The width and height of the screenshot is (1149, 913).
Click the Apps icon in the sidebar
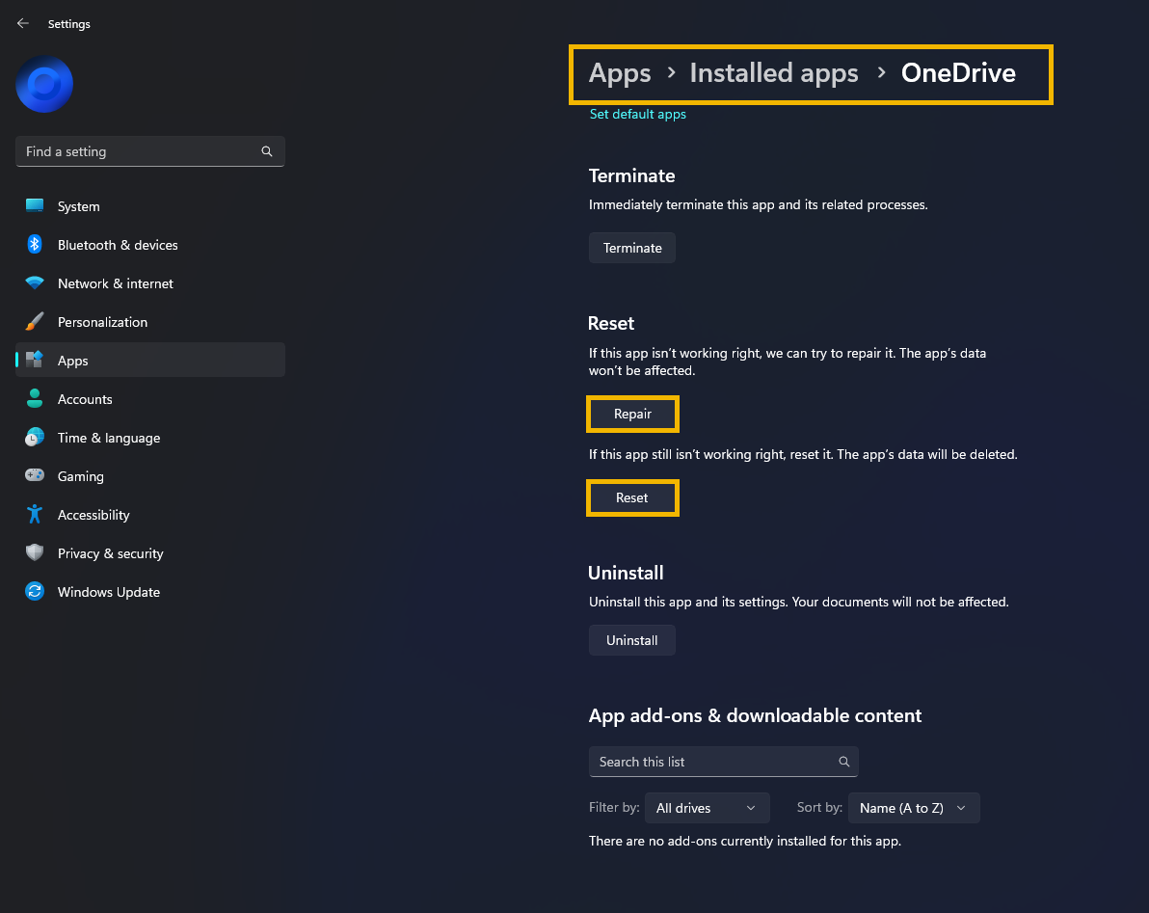(x=35, y=360)
